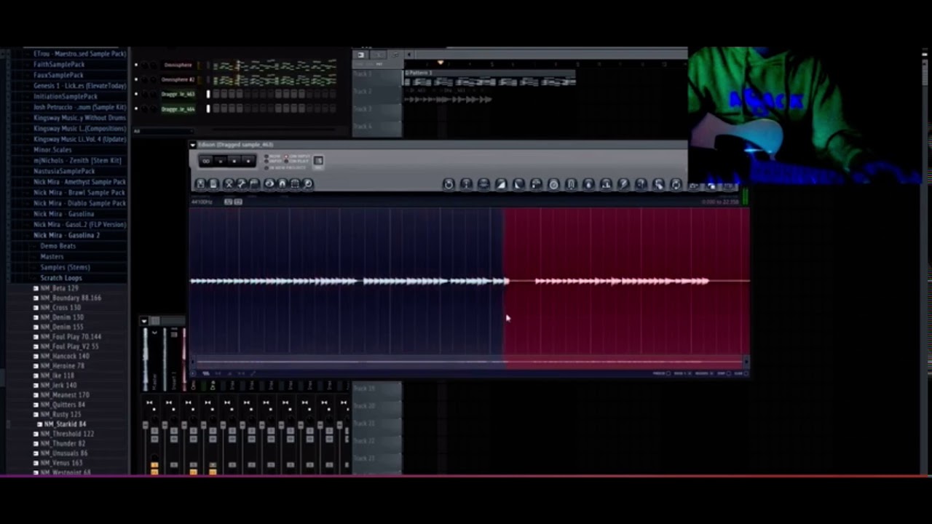
Task: Apply Edison's Fade in tool
Action: pyautogui.click(x=501, y=185)
